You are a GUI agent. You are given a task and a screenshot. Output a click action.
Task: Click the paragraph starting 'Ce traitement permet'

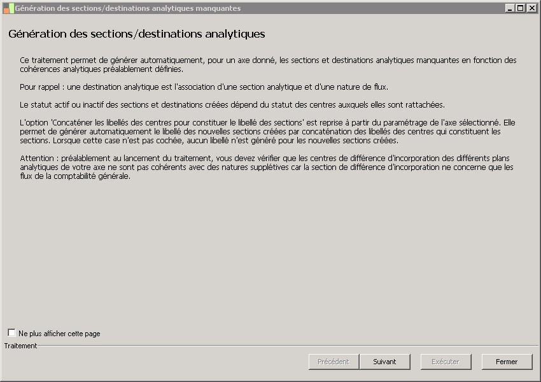pyautogui.click(x=267, y=64)
